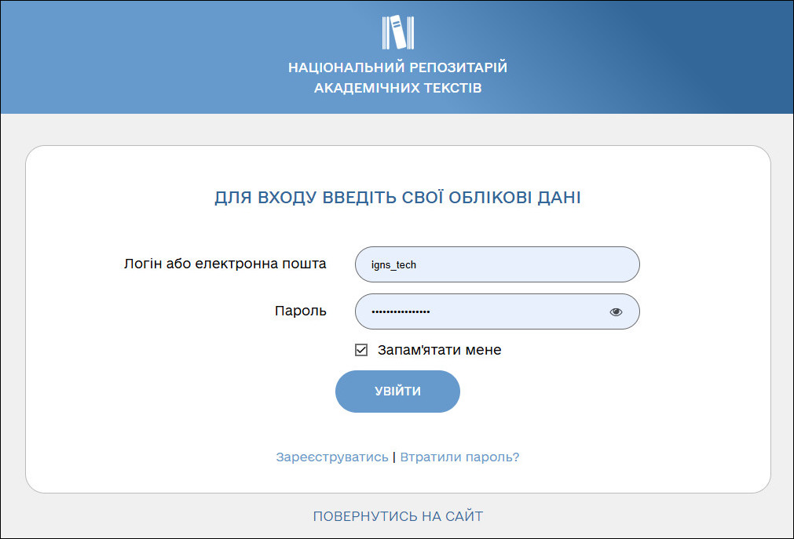Click the Логін або електронна пошта label
The image size is (794, 539).
coord(225,264)
